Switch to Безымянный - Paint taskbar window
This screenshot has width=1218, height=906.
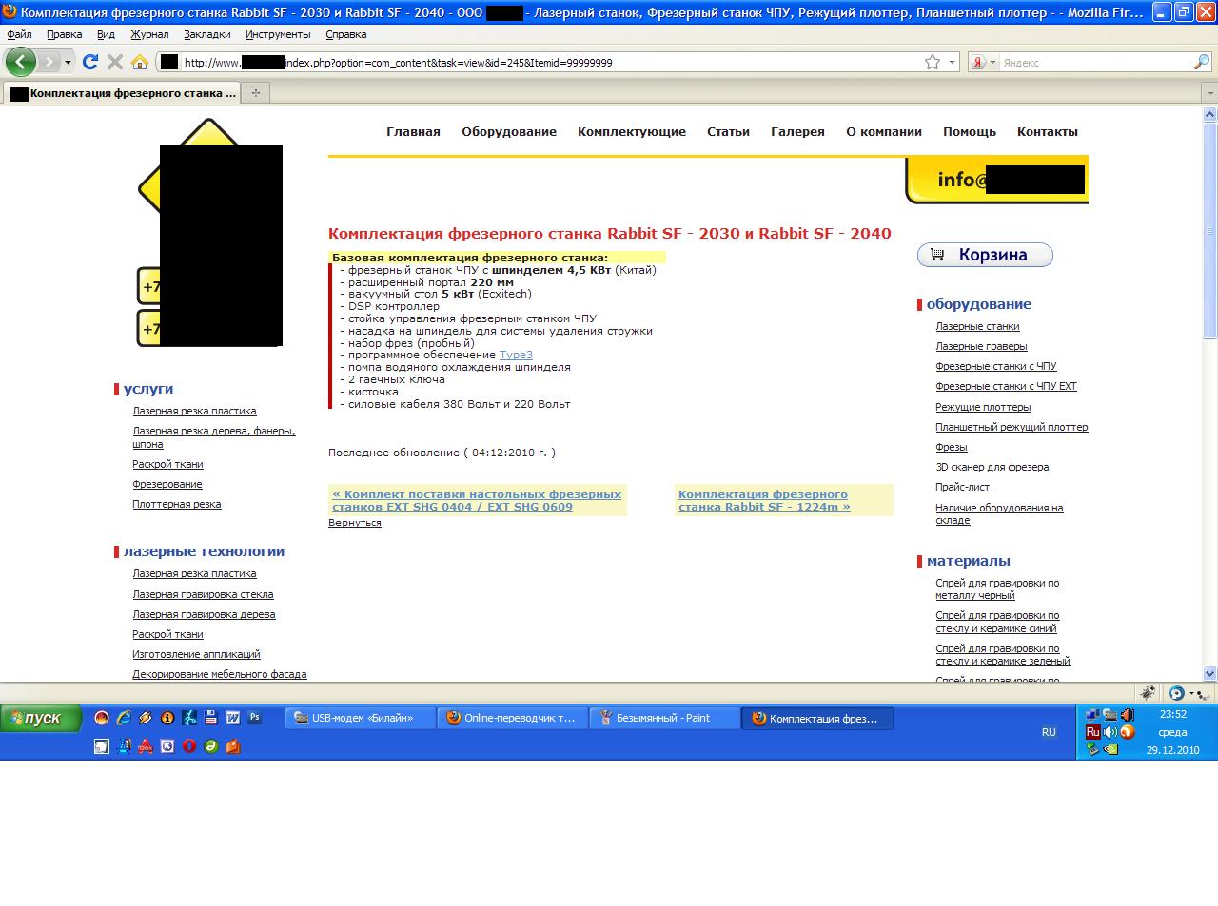pyautogui.click(x=665, y=718)
